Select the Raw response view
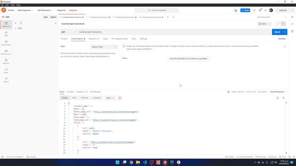Viewport: 296px width, 166px height. pyautogui.click(x=74, y=98)
